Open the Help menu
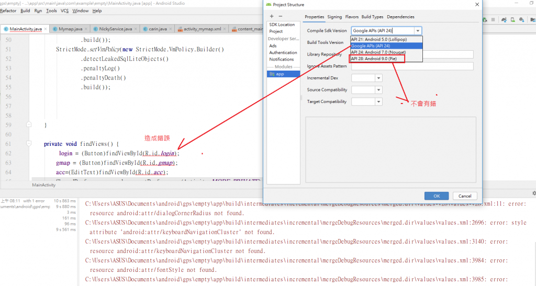The height and width of the screenshot is (286, 536). pos(97,10)
